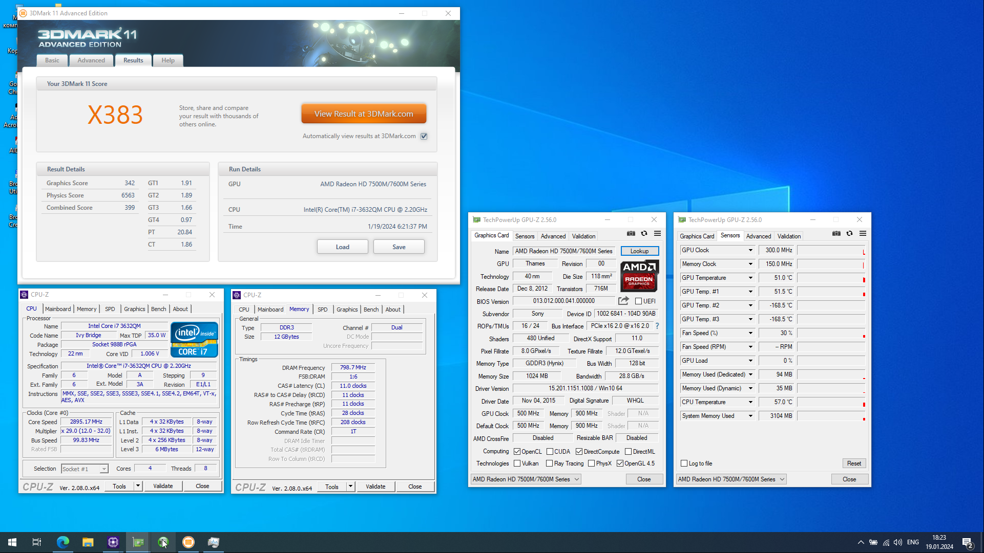Open File Explorer from taskbar
Viewport: 984px width, 553px height.
click(88, 542)
